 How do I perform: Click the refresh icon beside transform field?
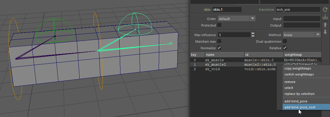tap(325, 10)
